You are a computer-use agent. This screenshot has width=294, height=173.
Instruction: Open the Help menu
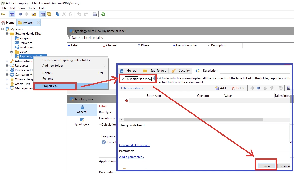[42, 8]
